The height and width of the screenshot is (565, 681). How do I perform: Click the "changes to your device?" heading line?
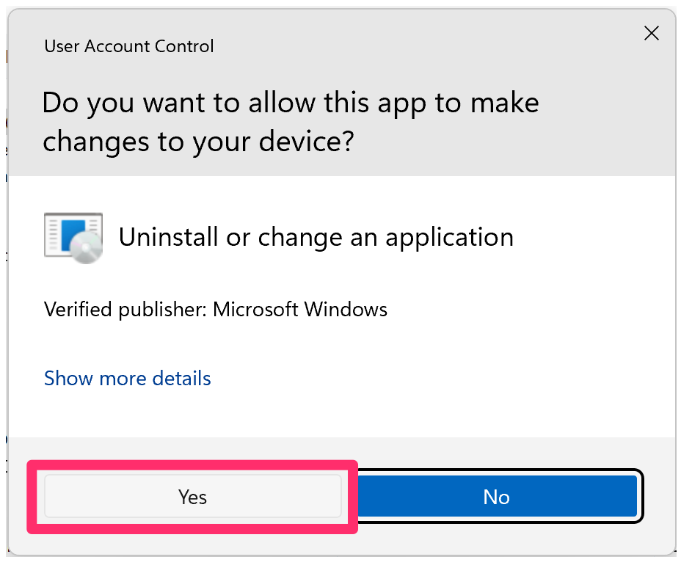198,141
